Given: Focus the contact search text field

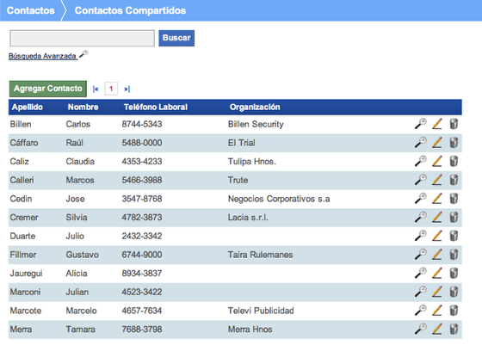Looking at the screenshot, I should point(82,39).
